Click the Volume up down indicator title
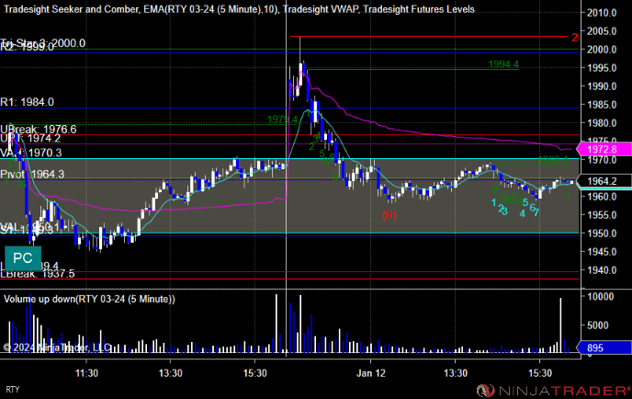The image size is (632, 399). click(89, 299)
